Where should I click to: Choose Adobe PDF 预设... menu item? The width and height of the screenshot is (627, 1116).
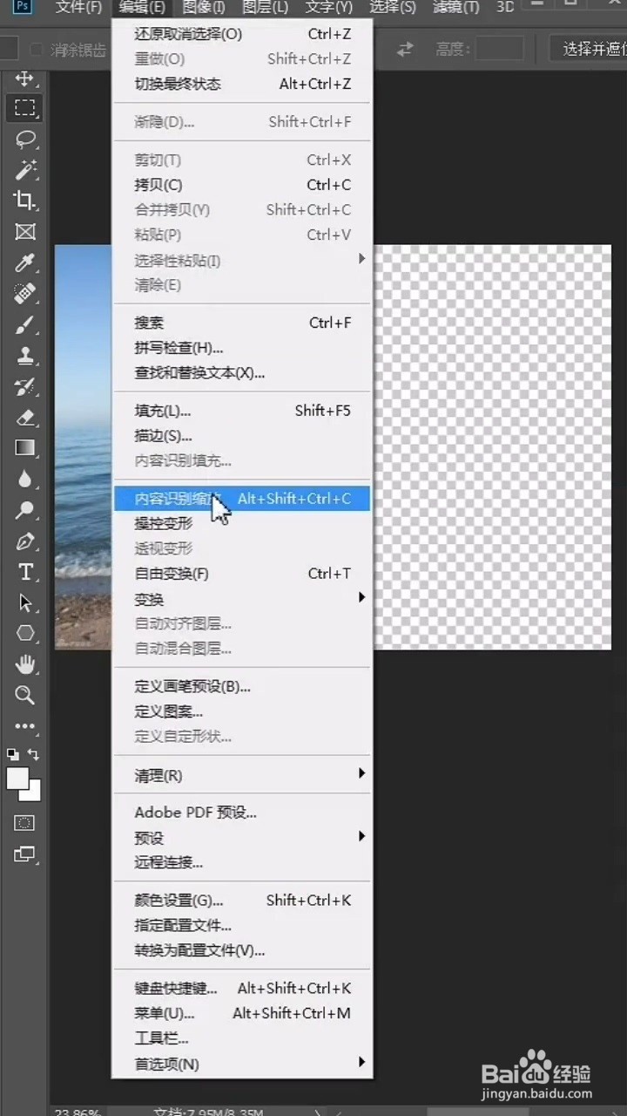click(x=242, y=813)
